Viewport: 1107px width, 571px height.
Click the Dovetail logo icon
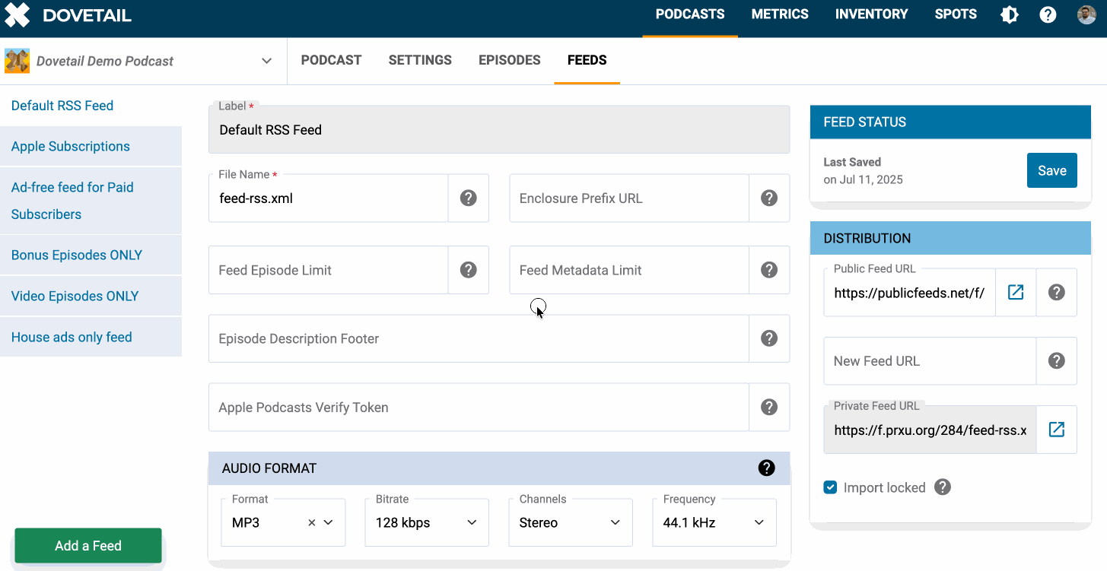coord(17,15)
